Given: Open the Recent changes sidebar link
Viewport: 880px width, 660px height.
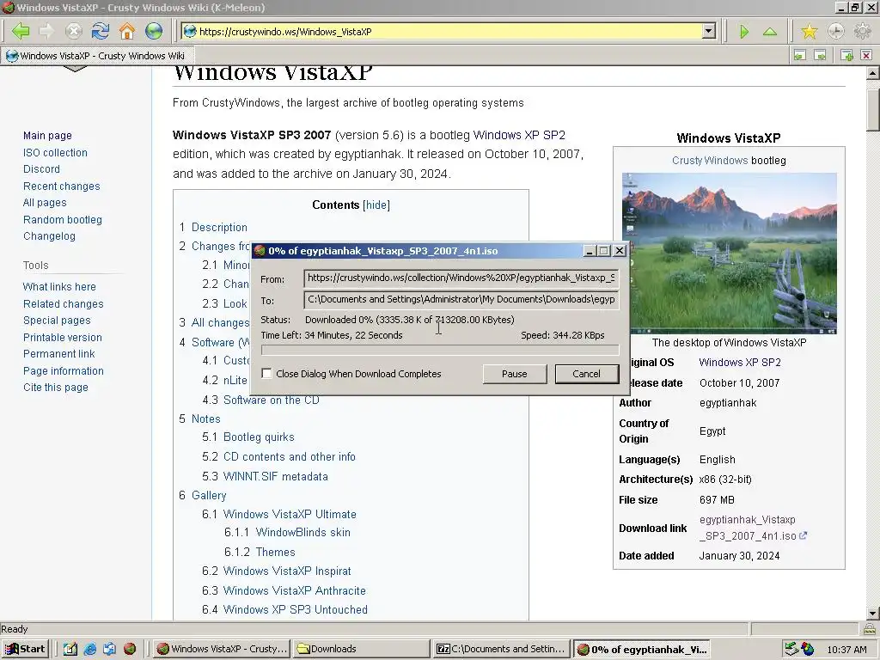Looking at the screenshot, I should coord(61,186).
